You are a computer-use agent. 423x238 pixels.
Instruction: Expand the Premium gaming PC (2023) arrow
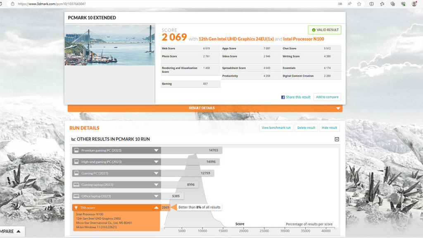(156, 150)
